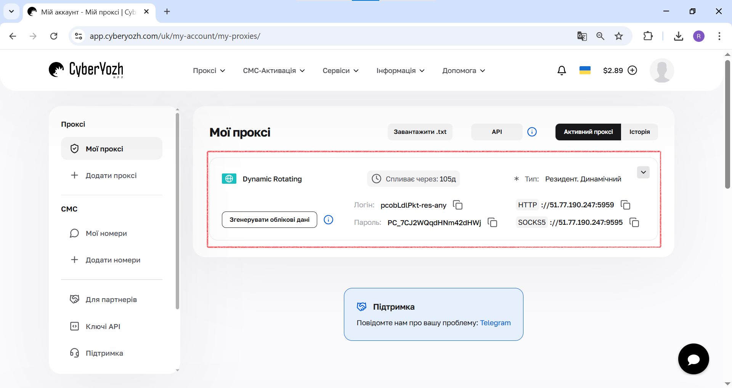Open the Сервіси dropdown
This screenshot has width=732, height=388.
click(x=340, y=71)
